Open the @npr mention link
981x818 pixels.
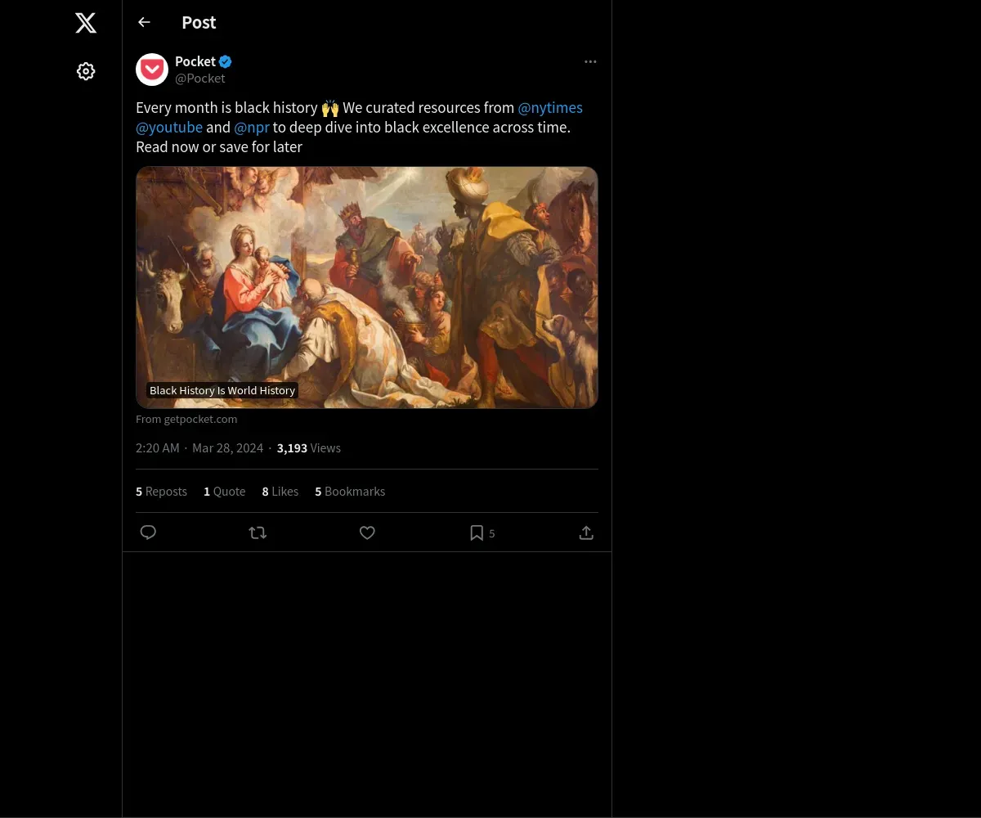coord(252,127)
